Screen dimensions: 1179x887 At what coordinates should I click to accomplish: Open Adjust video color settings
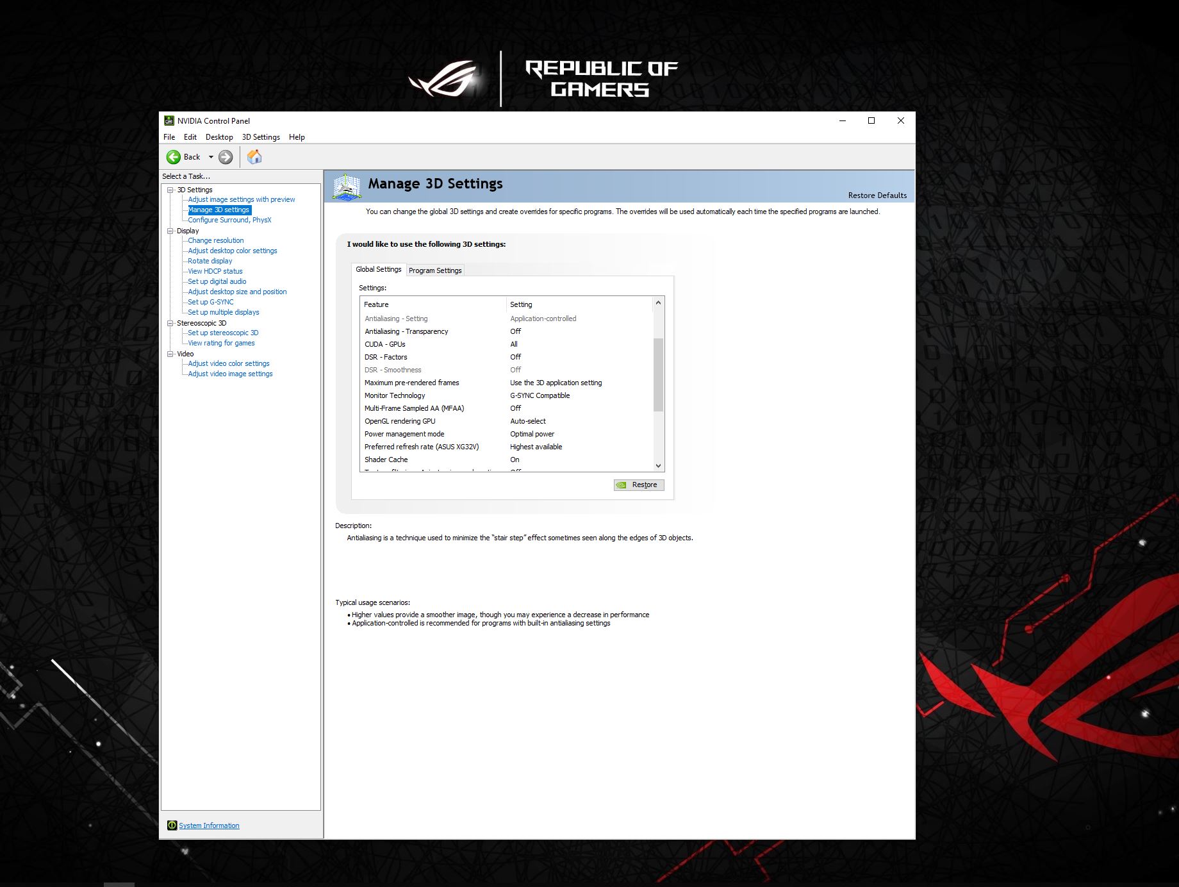coord(229,363)
